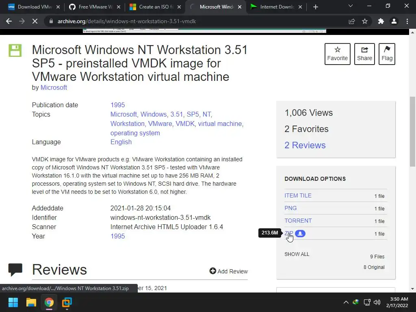The width and height of the screenshot is (416, 312).
Task: Download the PNG file
Action: (x=290, y=208)
